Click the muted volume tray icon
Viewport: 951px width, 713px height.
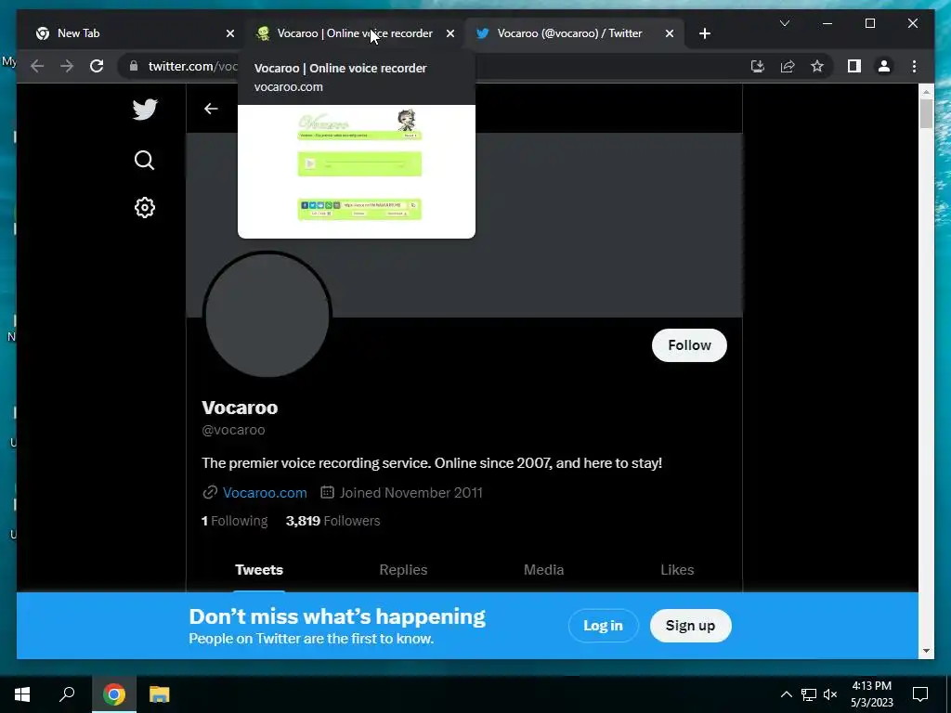pyautogui.click(x=830, y=694)
